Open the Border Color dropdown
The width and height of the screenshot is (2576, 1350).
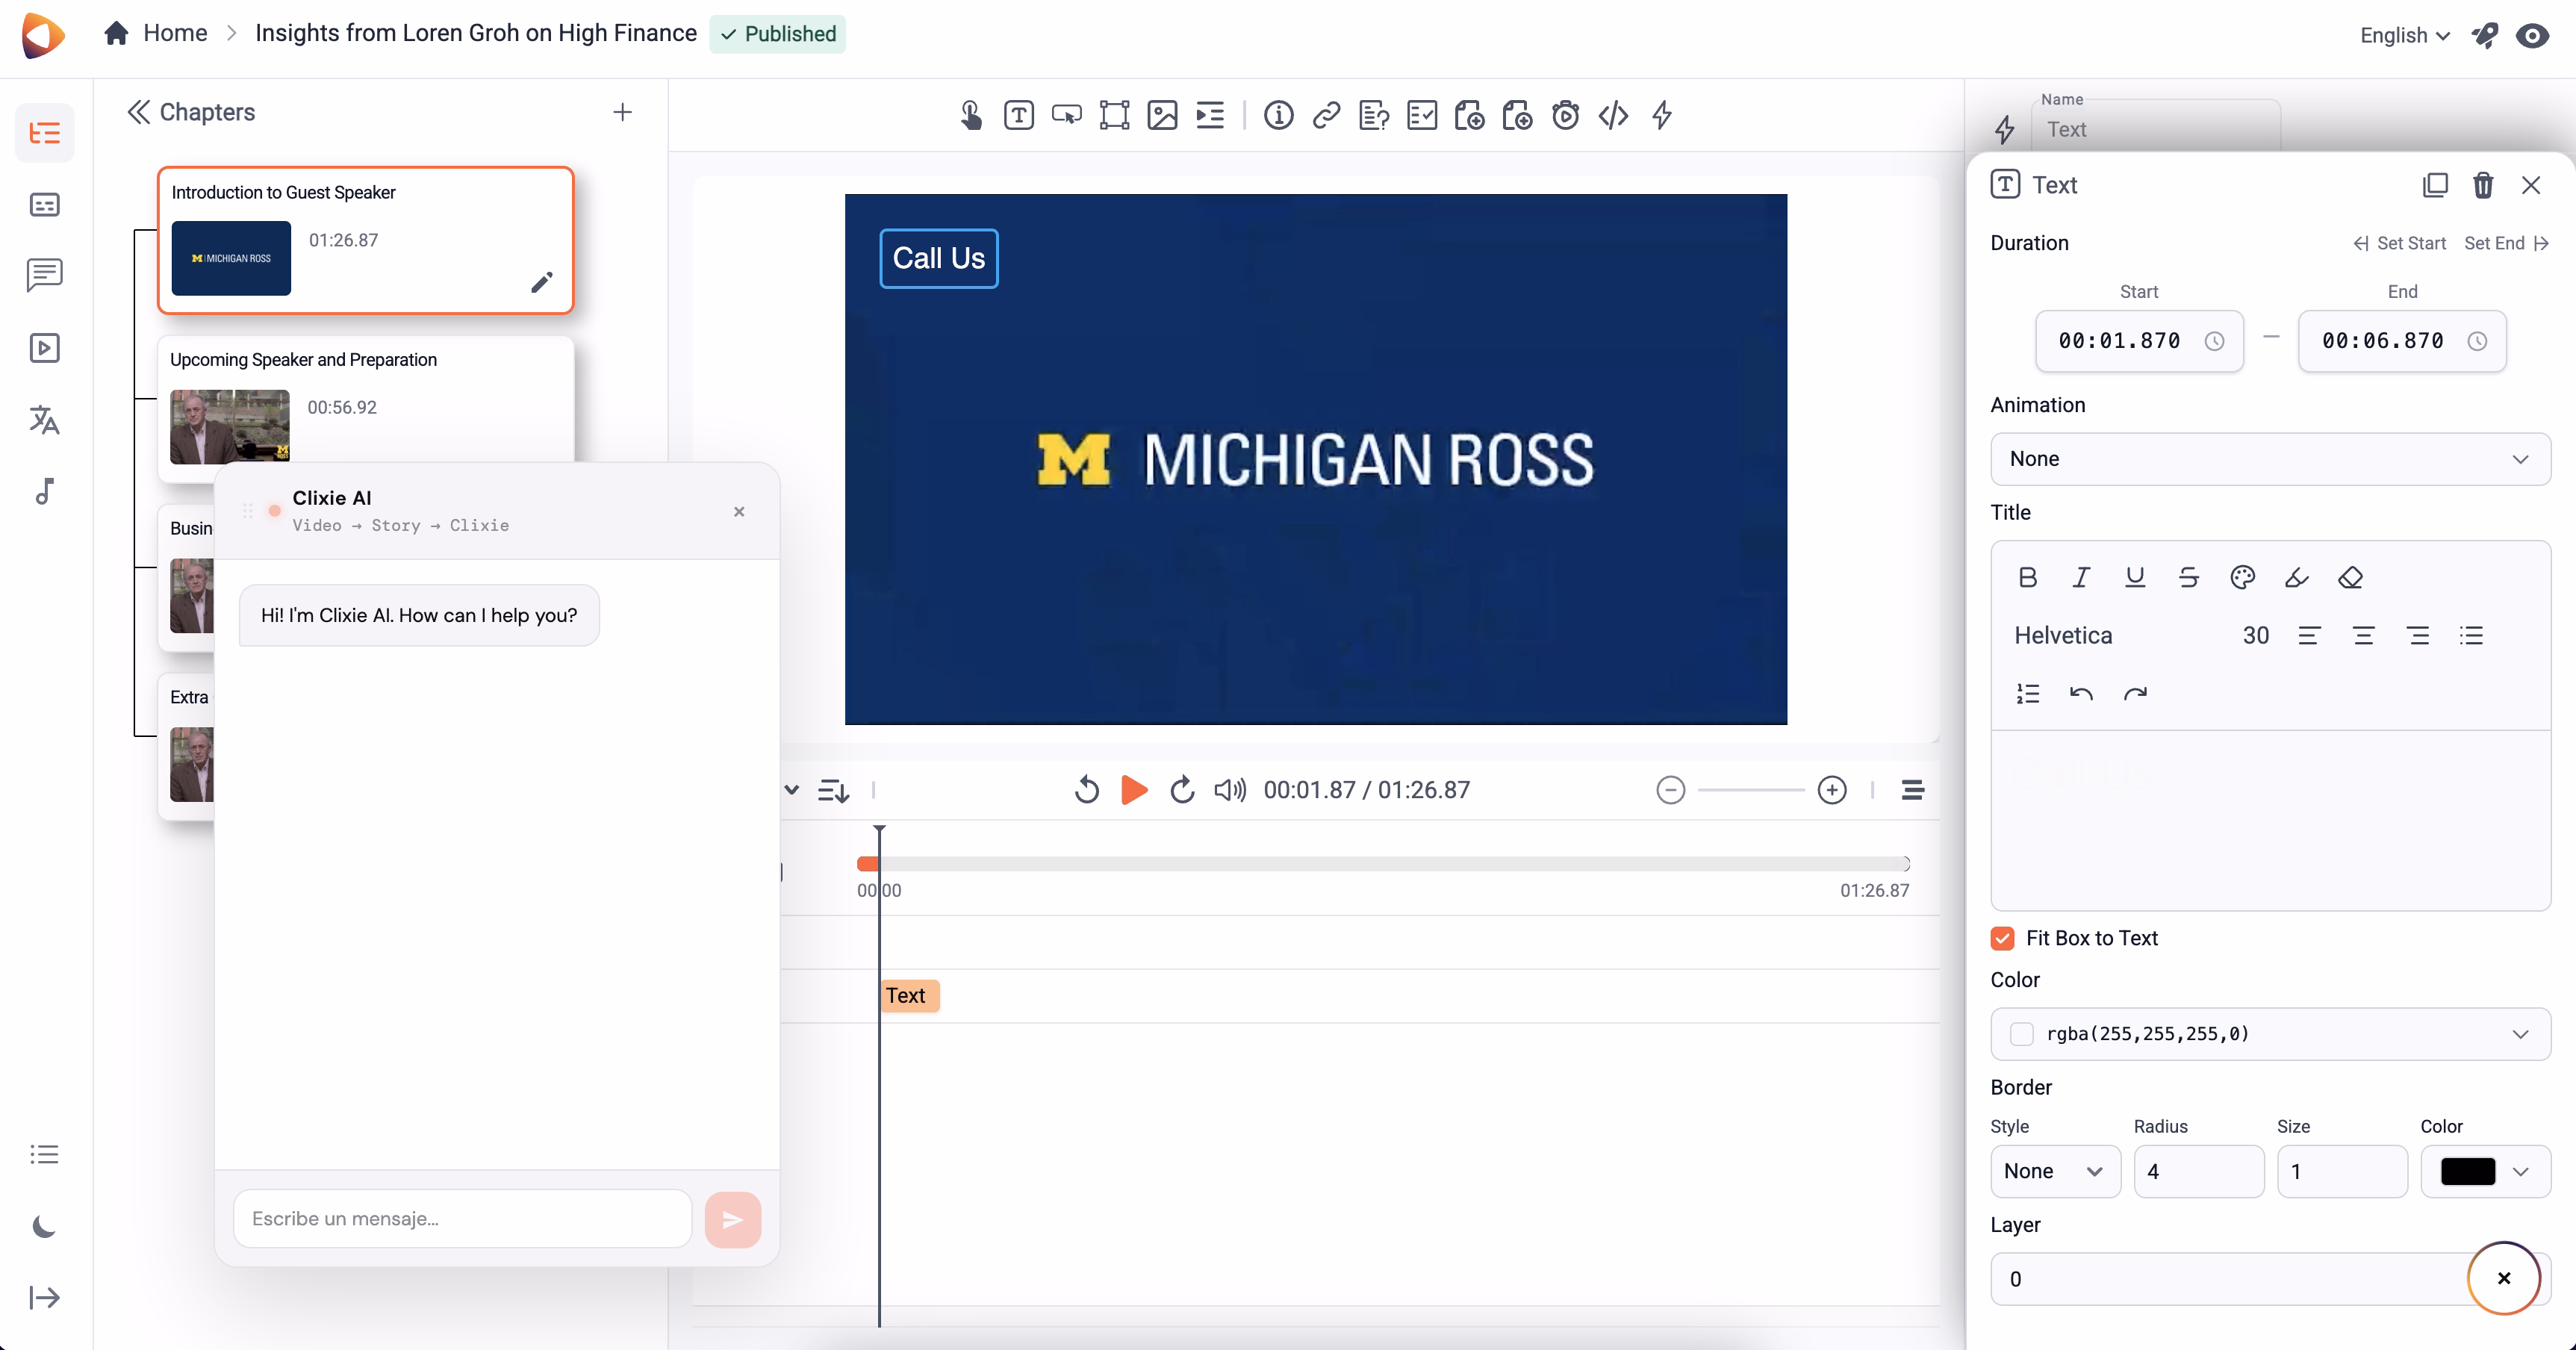pyautogui.click(x=2485, y=1171)
